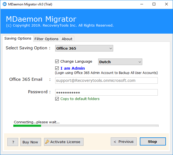Close the MDaemon Migrator window

166,4
